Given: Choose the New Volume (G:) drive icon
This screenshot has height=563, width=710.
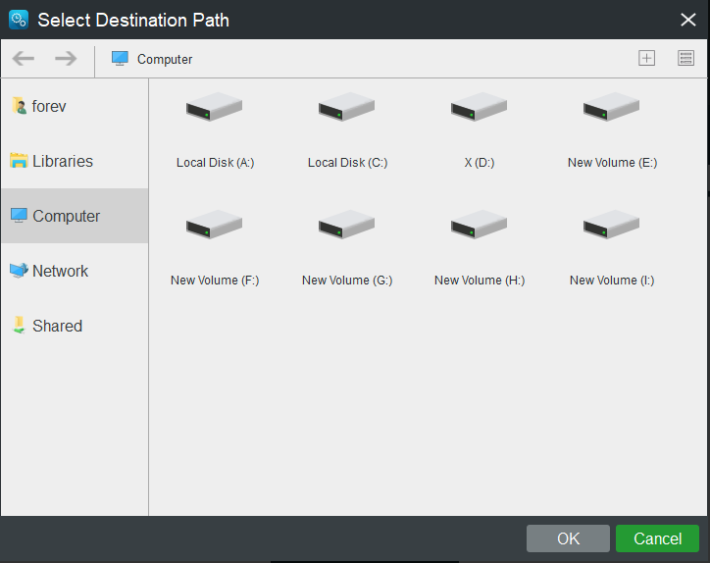Looking at the screenshot, I should (x=346, y=225).
